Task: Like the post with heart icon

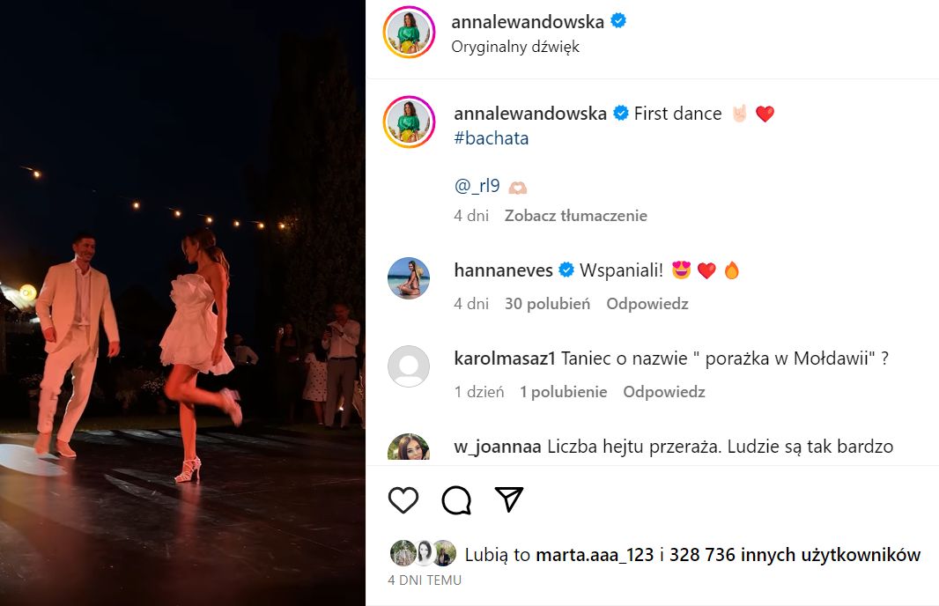Action: 403,500
